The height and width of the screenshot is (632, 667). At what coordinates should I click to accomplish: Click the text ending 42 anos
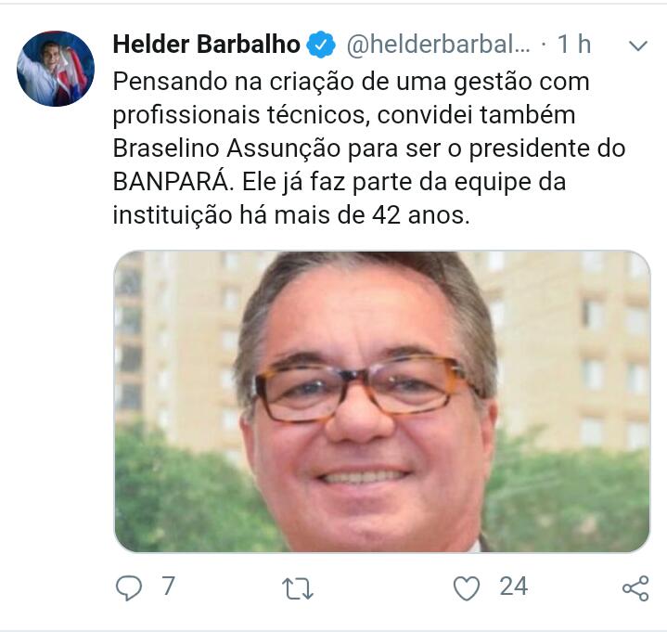pos(421,215)
